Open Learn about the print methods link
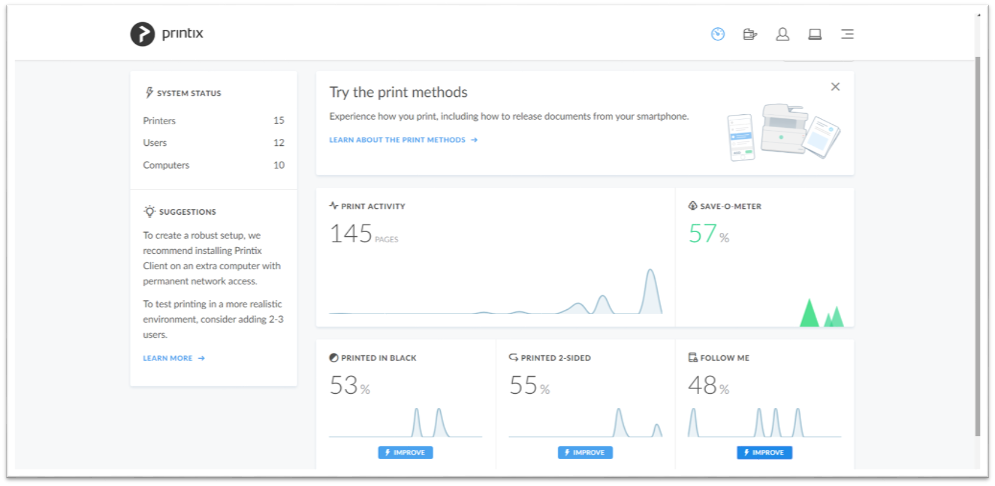The image size is (995, 486). (x=403, y=140)
